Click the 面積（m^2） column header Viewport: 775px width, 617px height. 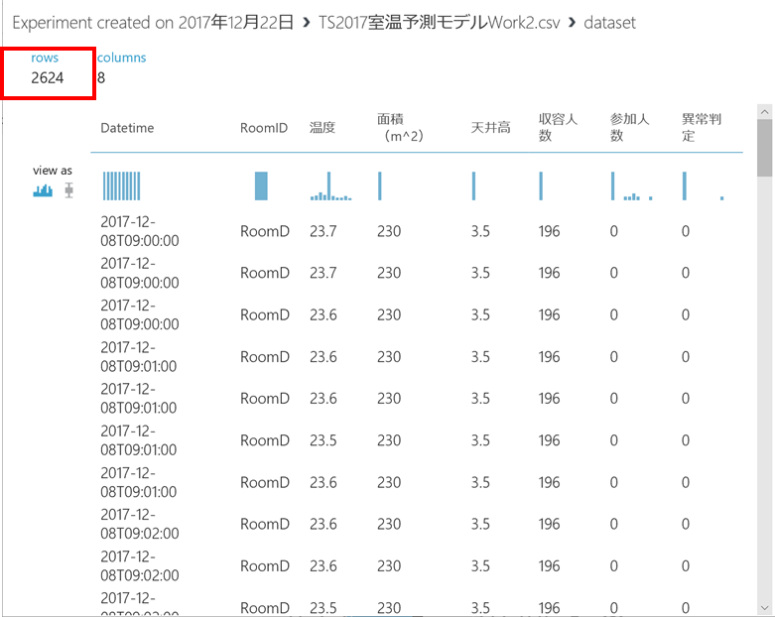pos(400,127)
